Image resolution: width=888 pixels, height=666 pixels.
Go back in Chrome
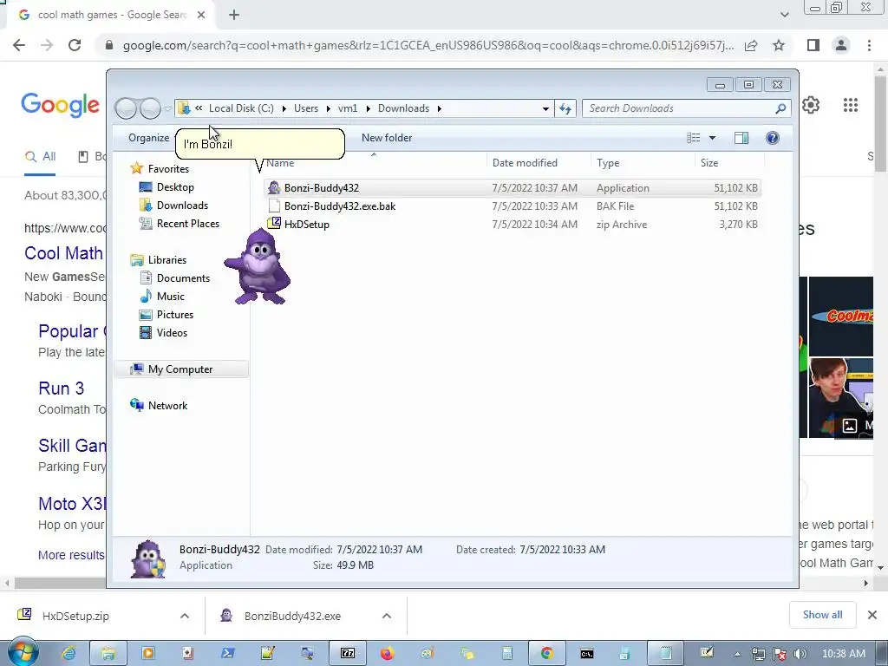[x=19, y=45]
